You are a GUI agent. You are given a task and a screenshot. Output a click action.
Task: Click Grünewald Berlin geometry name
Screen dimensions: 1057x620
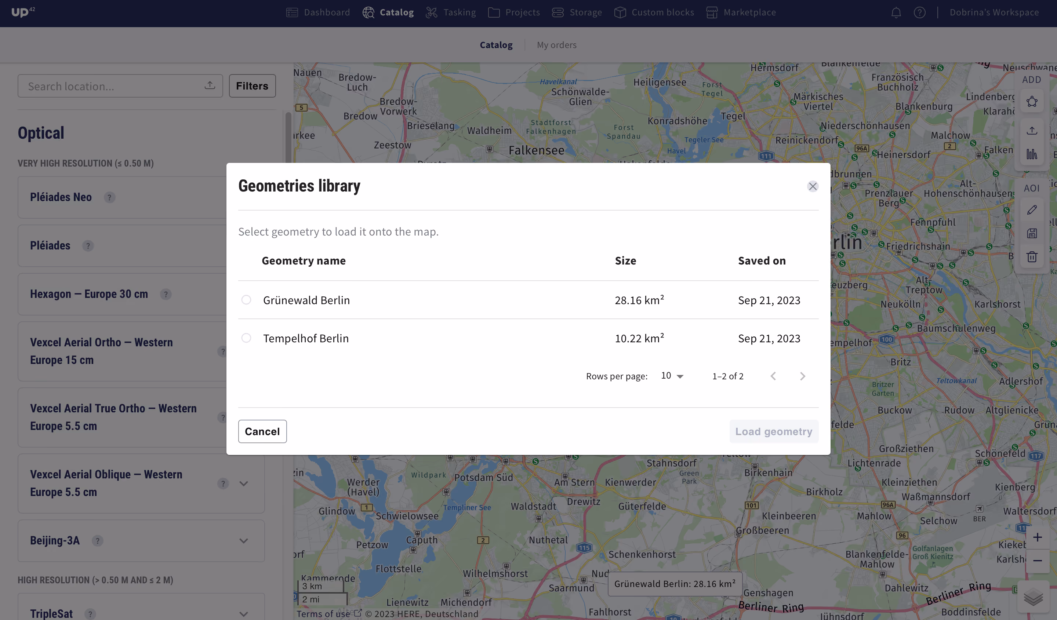pyautogui.click(x=306, y=300)
